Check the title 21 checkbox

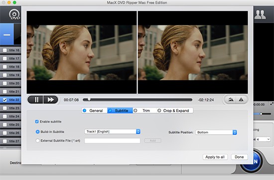pyautogui.click(x=5, y=92)
